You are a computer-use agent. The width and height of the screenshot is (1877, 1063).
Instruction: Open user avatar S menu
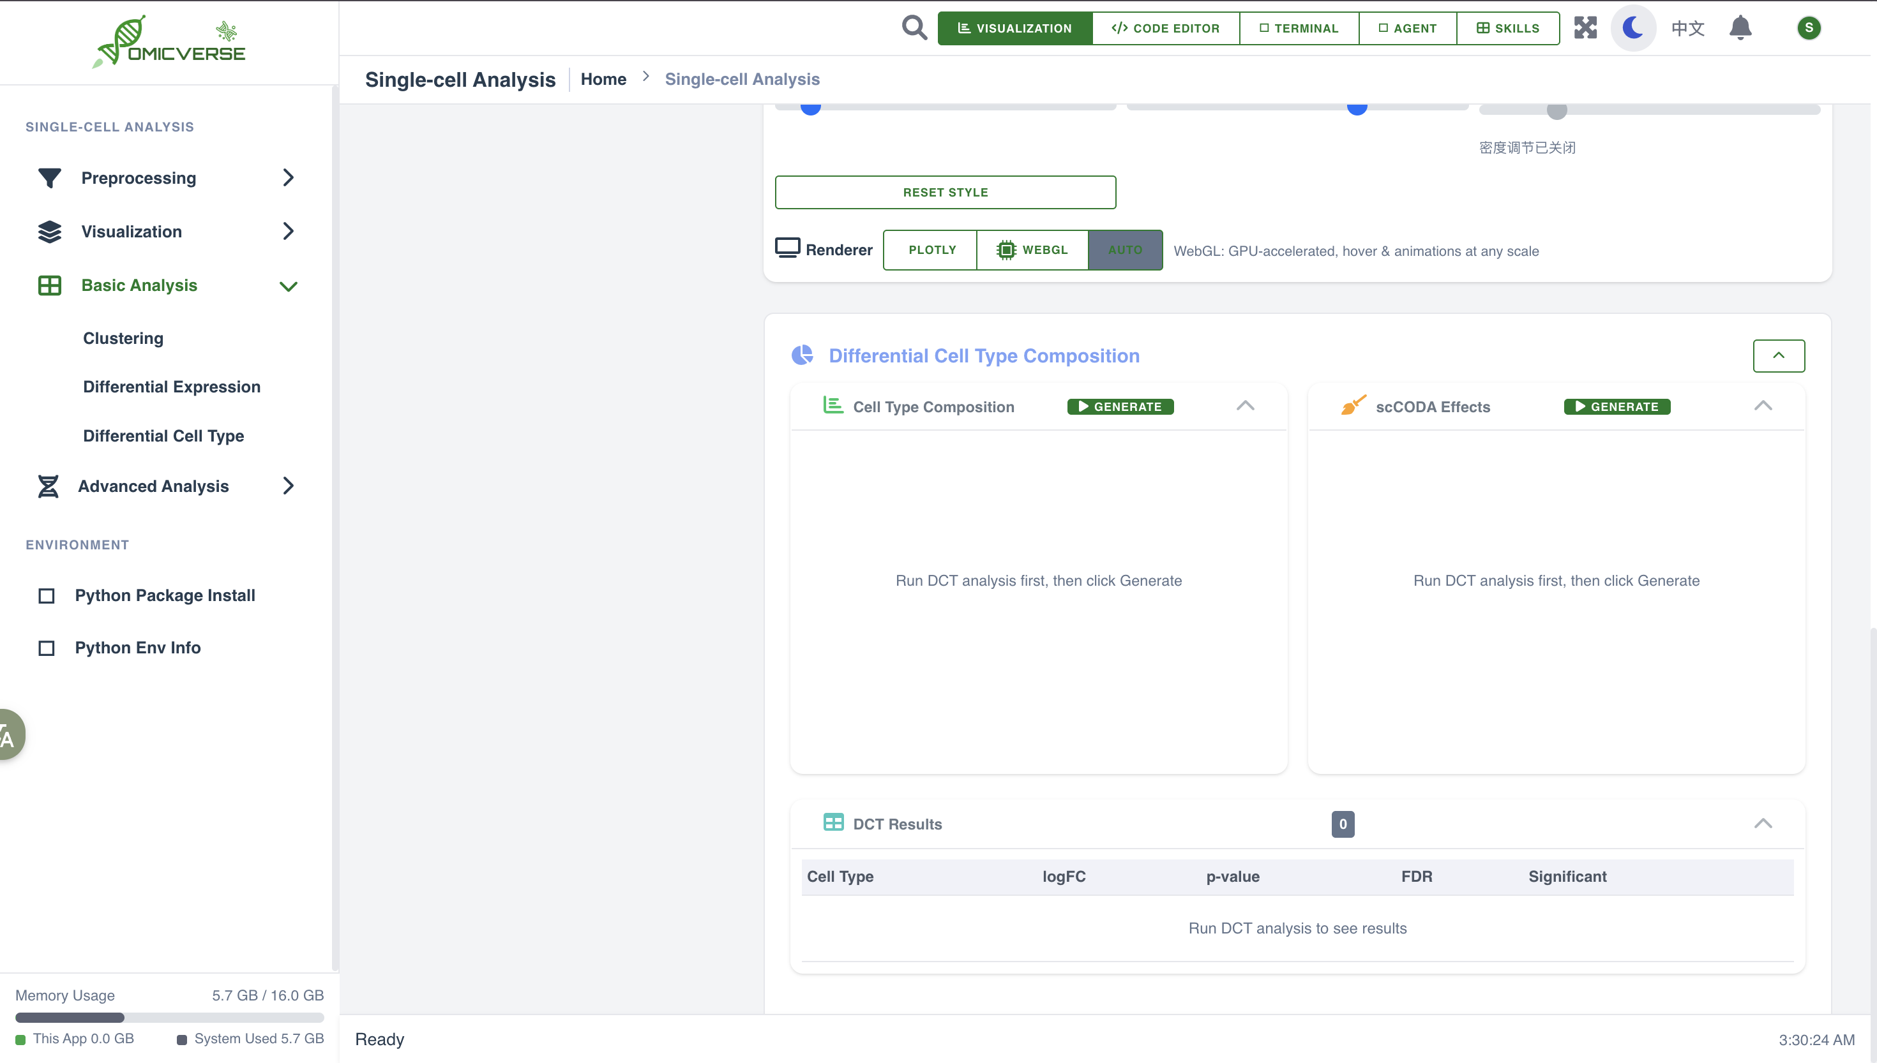[x=1808, y=27]
